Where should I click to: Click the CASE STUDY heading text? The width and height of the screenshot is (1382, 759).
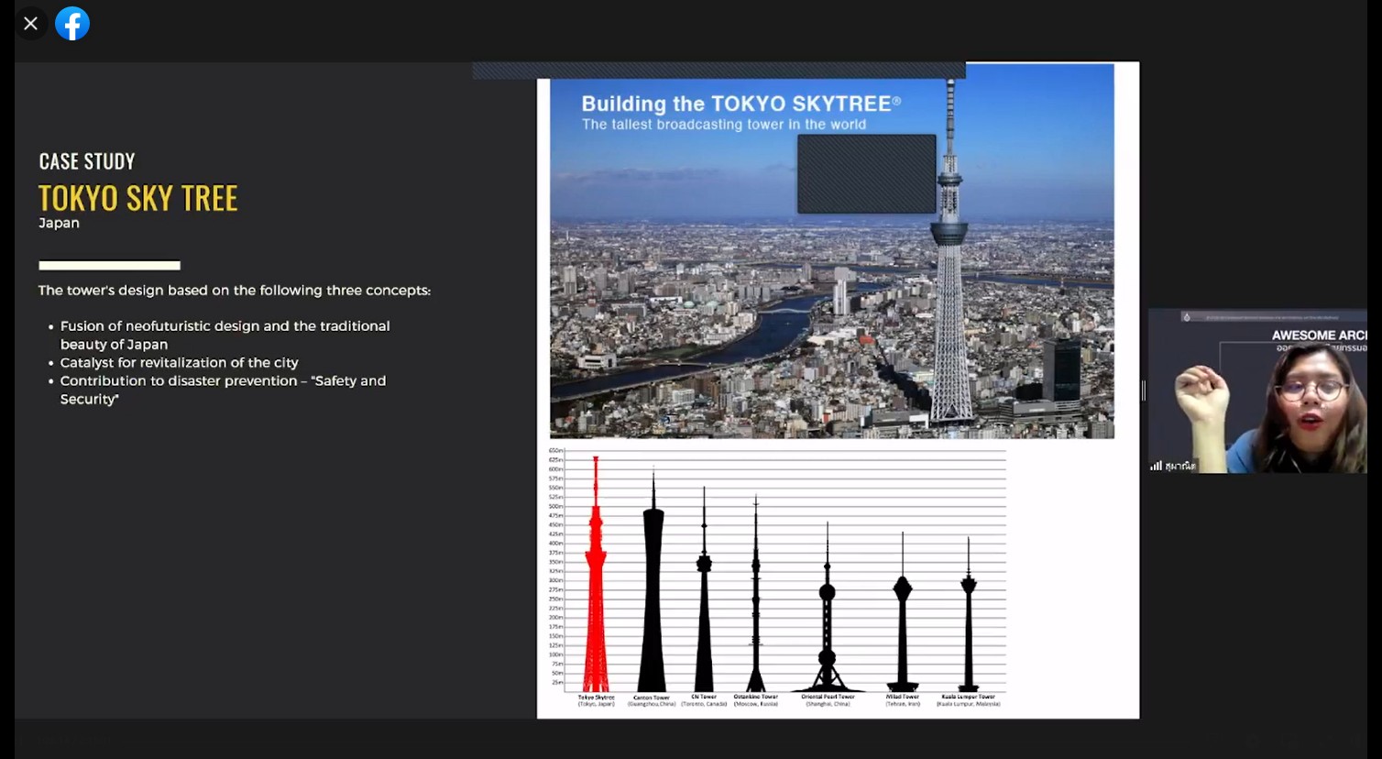[87, 161]
